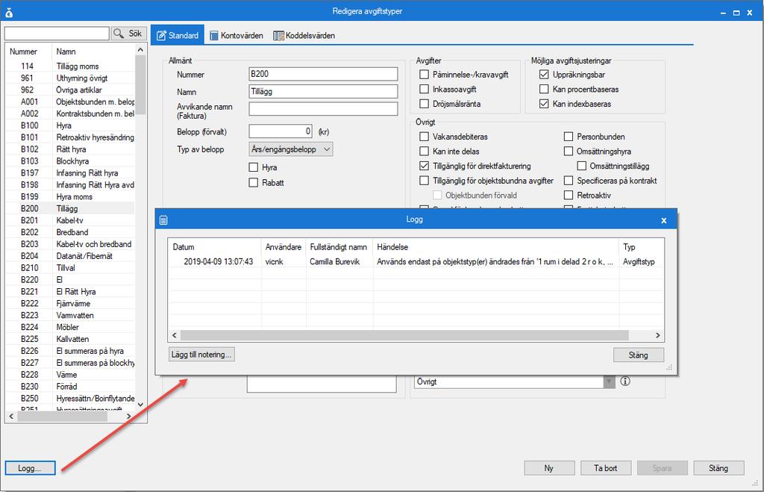Click the Sök button

(x=129, y=33)
